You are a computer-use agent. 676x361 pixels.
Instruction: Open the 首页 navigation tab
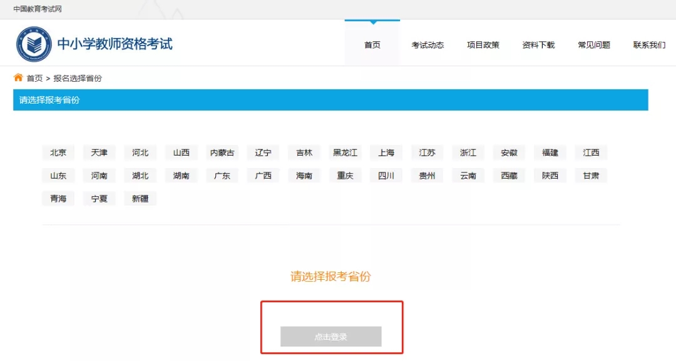[372, 44]
